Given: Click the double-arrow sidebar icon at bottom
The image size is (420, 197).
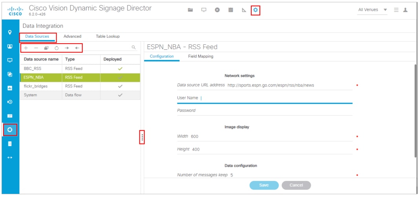Looking at the screenshot, I should click(x=10, y=157).
